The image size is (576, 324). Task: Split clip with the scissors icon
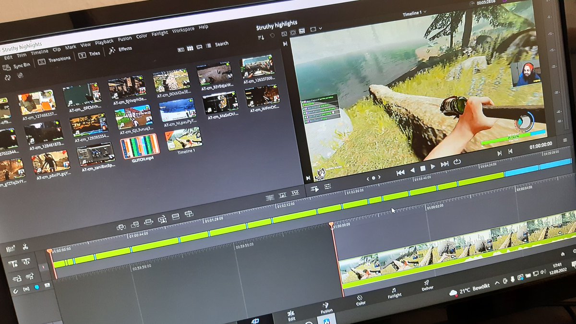pos(25,247)
